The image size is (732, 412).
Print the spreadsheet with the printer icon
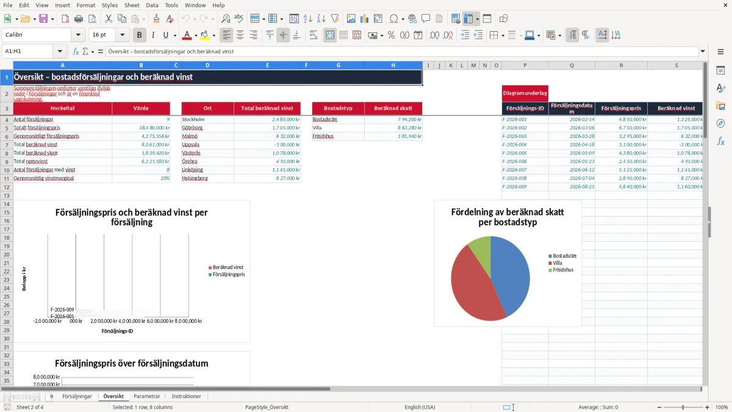(x=77, y=19)
